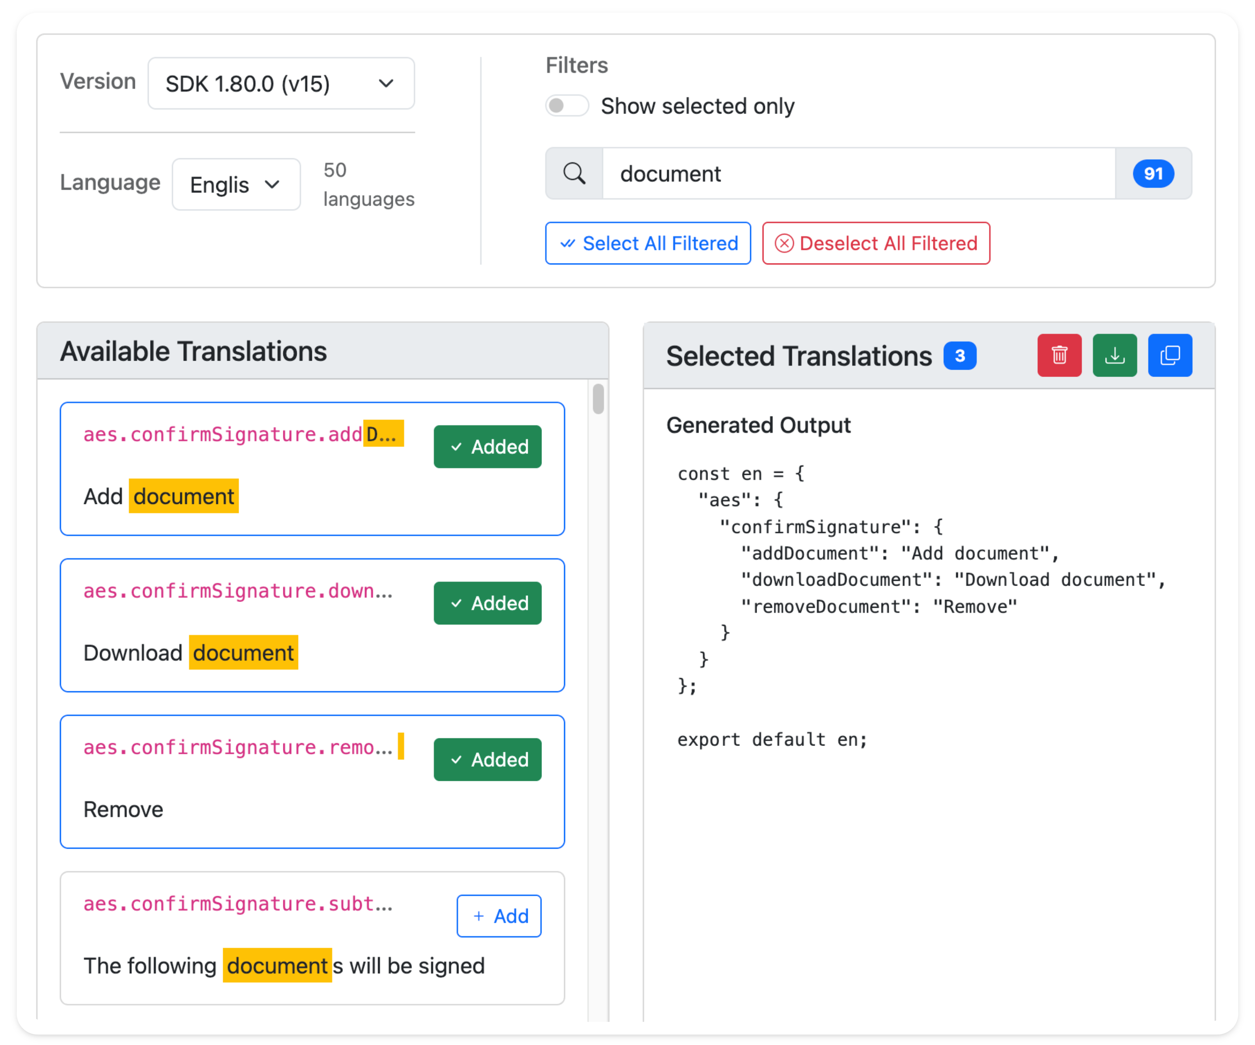Click into the document search field

(857, 173)
